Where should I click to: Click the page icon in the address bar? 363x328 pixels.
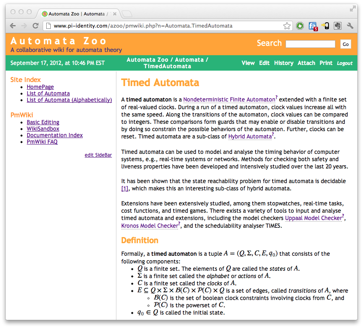pos(48,26)
